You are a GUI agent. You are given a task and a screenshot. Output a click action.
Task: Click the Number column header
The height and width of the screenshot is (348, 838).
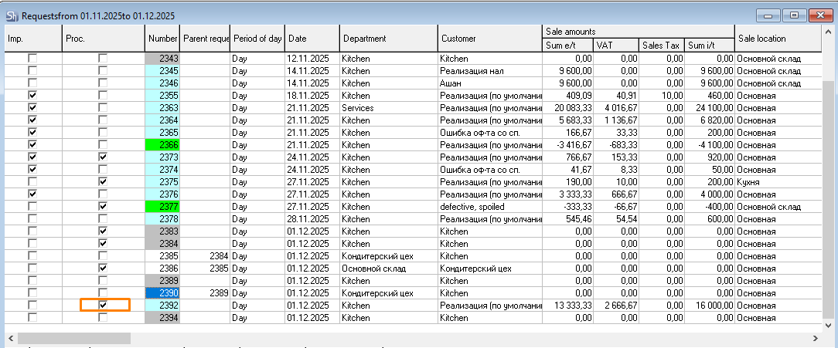[162, 39]
